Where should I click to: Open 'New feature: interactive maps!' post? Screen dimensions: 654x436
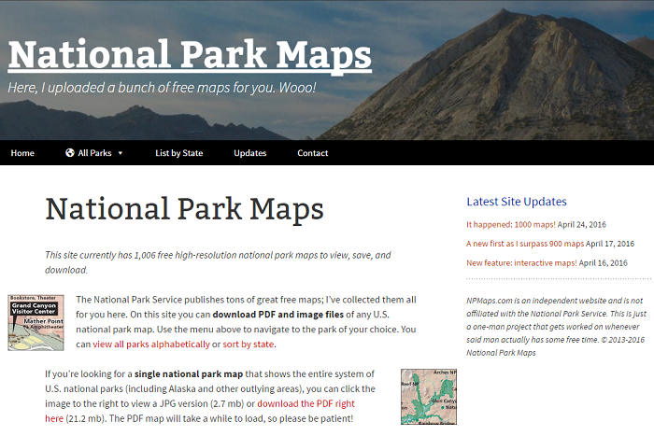[x=521, y=263]
